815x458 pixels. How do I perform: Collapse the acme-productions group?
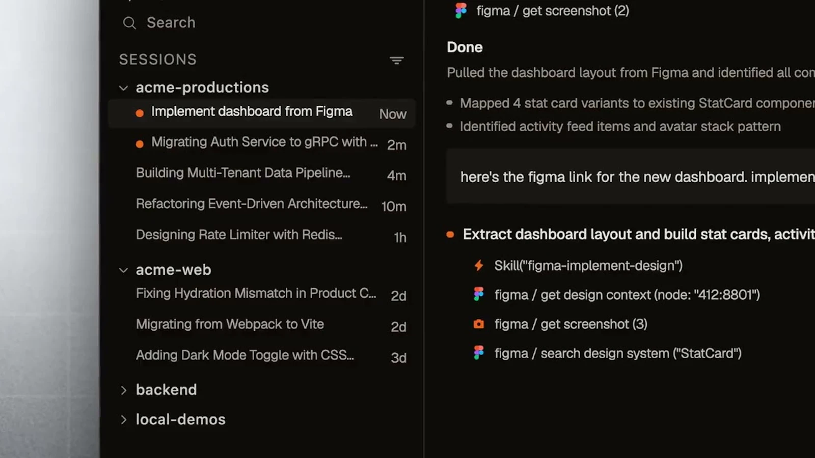pos(123,88)
